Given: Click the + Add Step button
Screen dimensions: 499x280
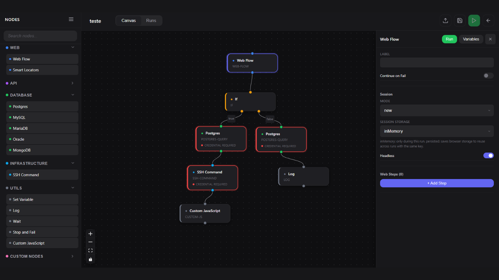Looking at the screenshot, I should 437,183.
